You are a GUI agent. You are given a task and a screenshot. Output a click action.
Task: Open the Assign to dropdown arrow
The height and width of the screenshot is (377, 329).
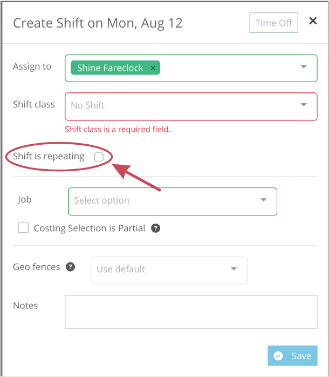click(304, 66)
